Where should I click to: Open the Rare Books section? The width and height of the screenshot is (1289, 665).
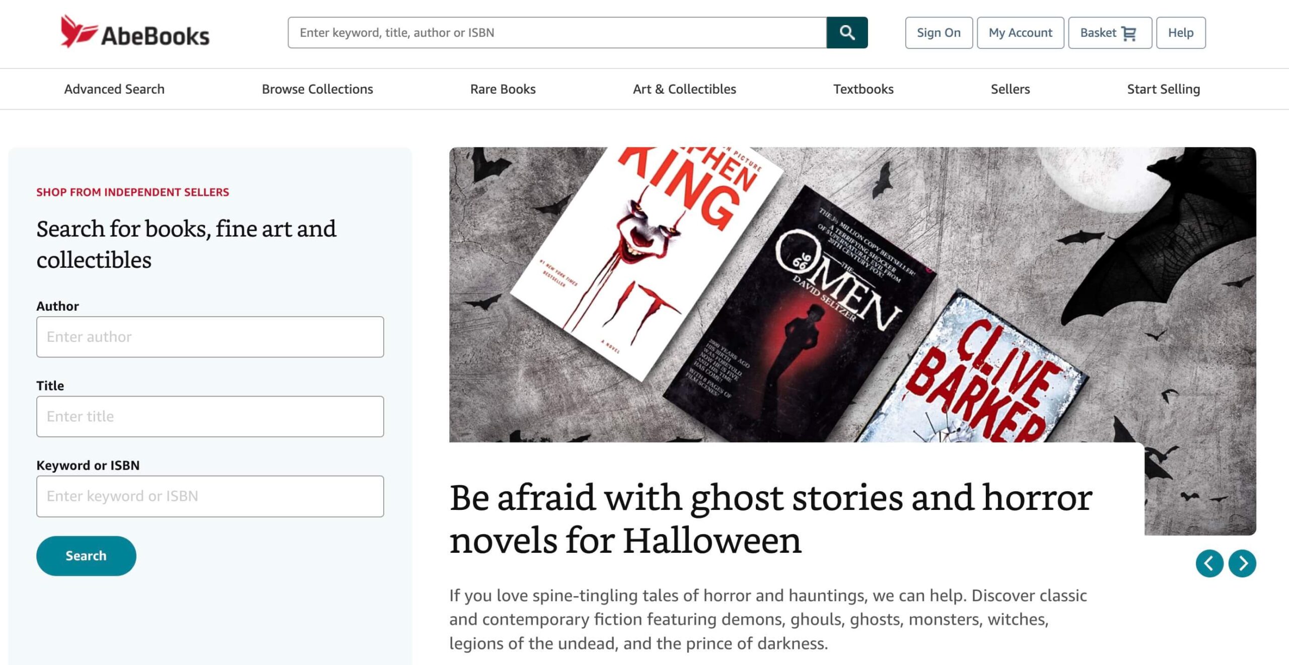click(502, 89)
